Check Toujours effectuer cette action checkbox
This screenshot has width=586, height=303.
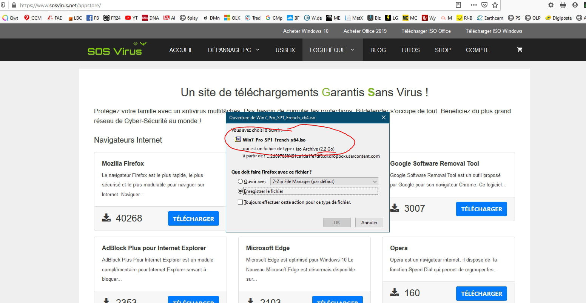click(x=240, y=202)
